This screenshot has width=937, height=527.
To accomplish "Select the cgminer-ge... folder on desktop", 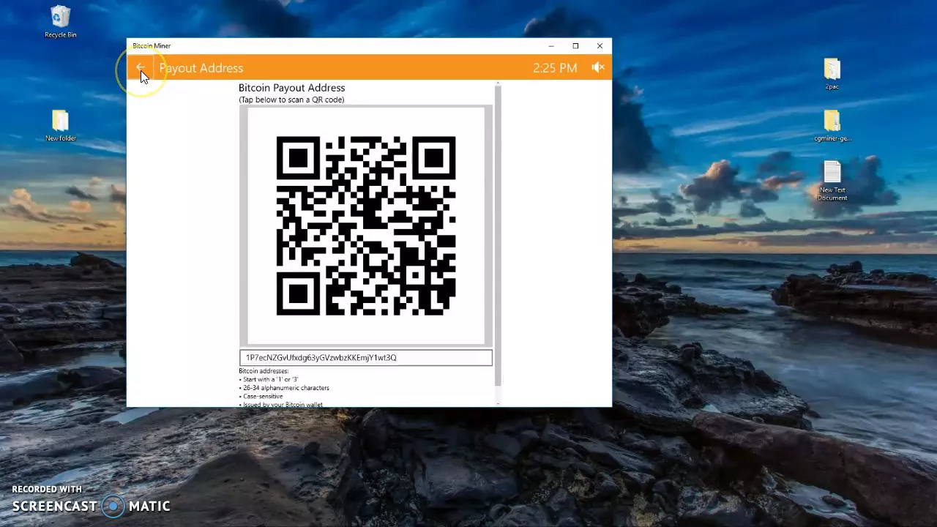I will pyautogui.click(x=832, y=126).
